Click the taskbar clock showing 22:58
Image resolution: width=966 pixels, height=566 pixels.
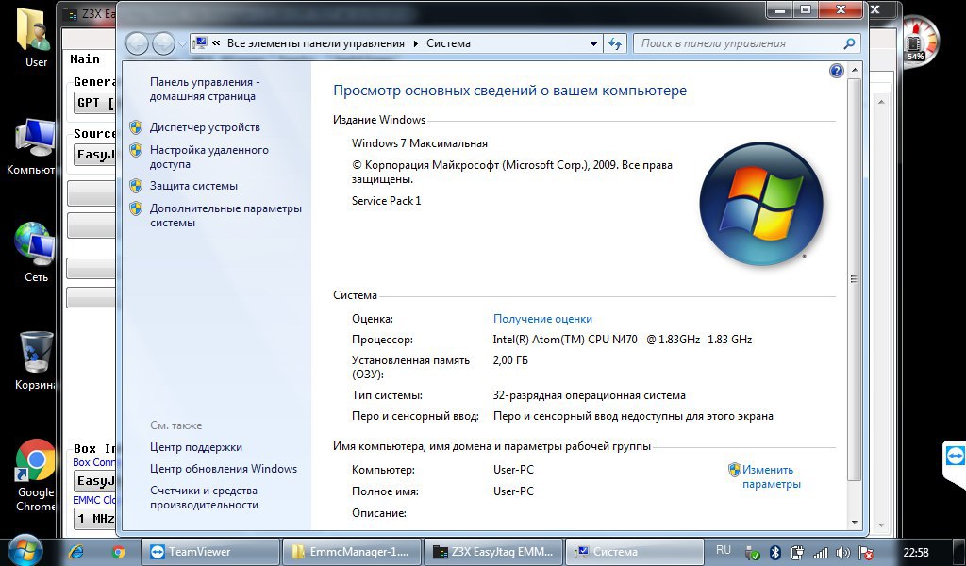coord(915,552)
